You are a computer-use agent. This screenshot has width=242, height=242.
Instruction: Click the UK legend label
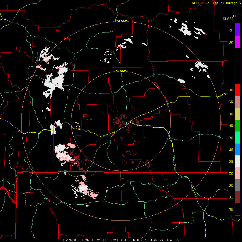[x=231, y=42]
